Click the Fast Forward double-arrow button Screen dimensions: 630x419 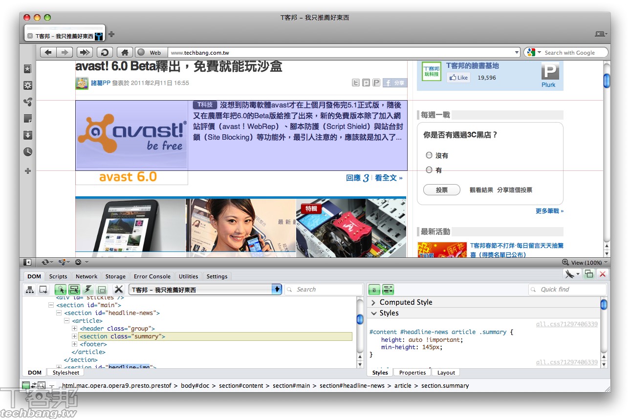tap(84, 52)
